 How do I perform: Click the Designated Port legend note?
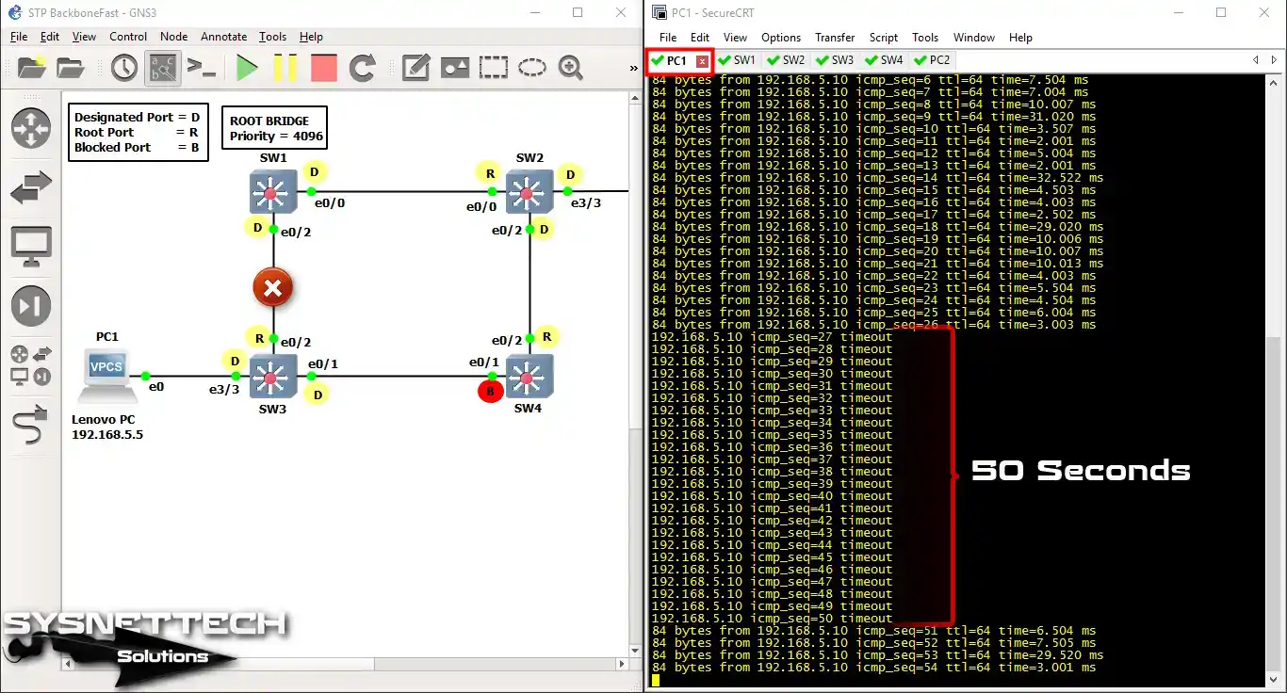coord(138,133)
